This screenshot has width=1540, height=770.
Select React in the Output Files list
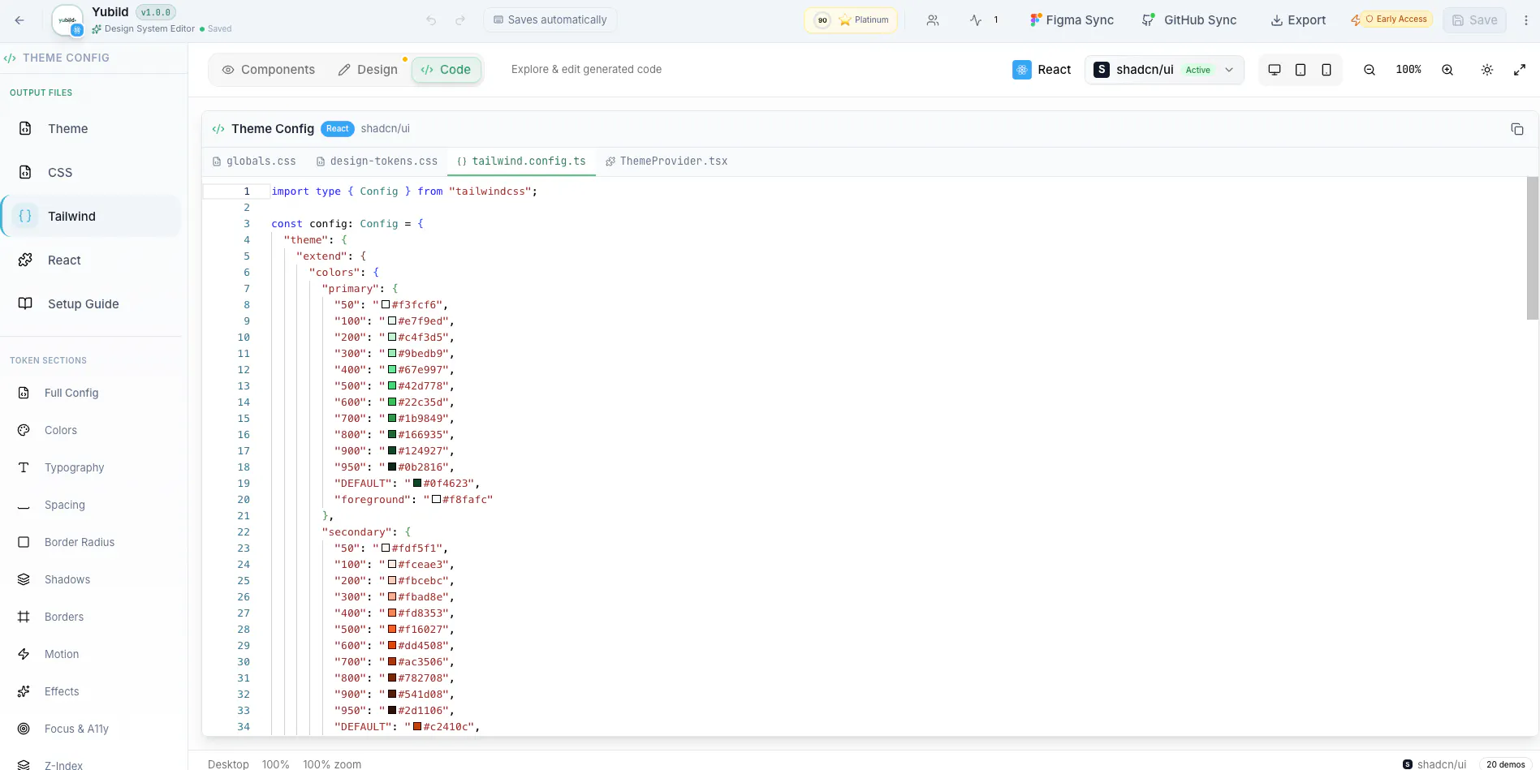click(91, 260)
